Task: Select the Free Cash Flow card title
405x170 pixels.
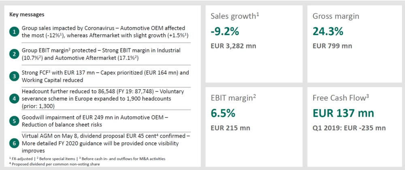Action: pyautogui.click(x=341, y=98)
